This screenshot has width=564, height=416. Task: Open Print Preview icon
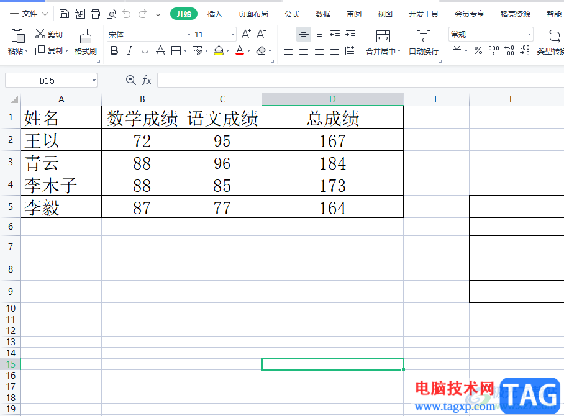tap(111, 14)
